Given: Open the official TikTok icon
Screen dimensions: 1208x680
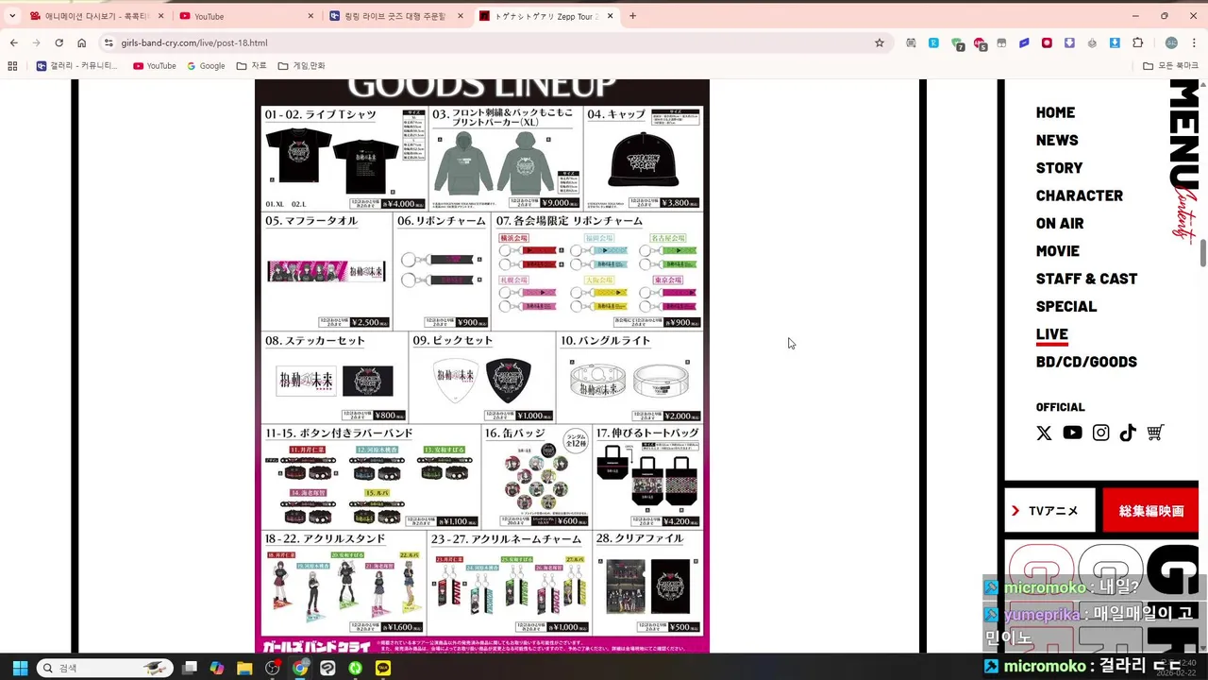Looking at the screenshot, I should [x=1128, y=433].
